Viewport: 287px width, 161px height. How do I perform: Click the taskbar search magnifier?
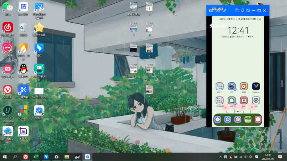15,157
